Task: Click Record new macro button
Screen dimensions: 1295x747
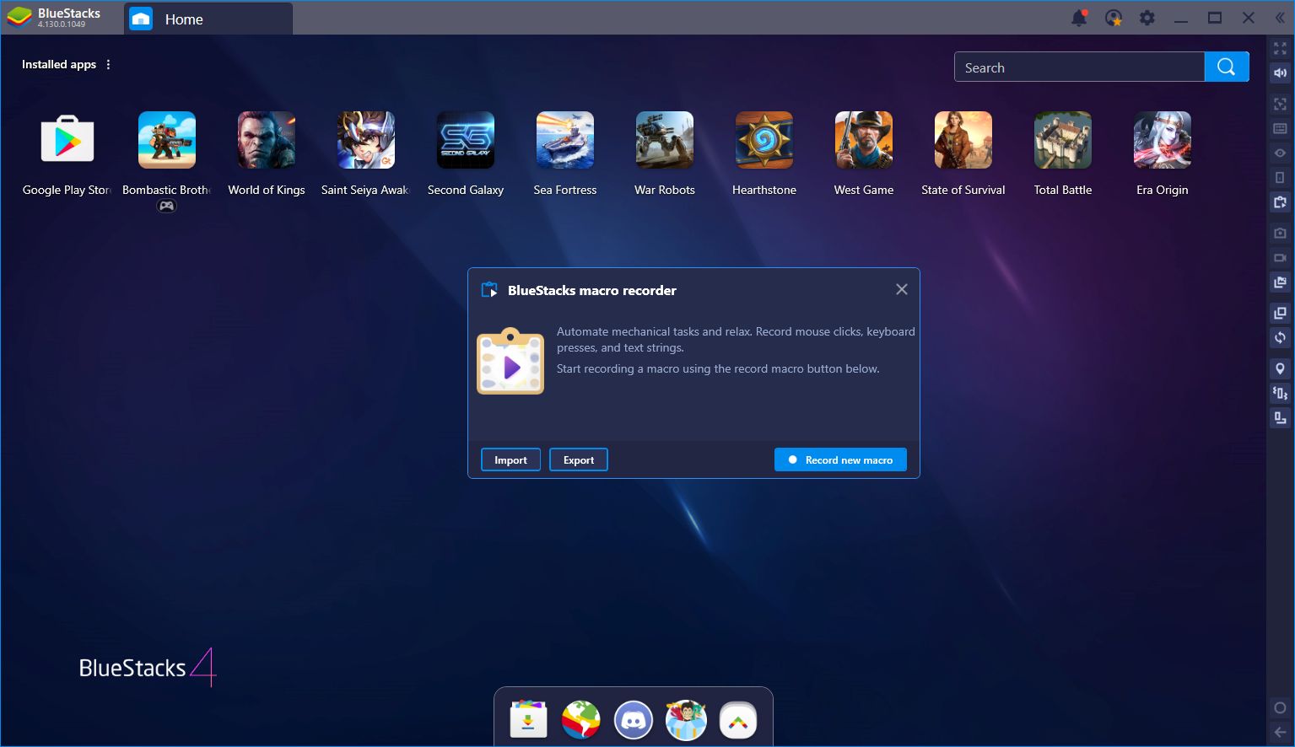Action: pyautogui.click(x=840, y=459)
